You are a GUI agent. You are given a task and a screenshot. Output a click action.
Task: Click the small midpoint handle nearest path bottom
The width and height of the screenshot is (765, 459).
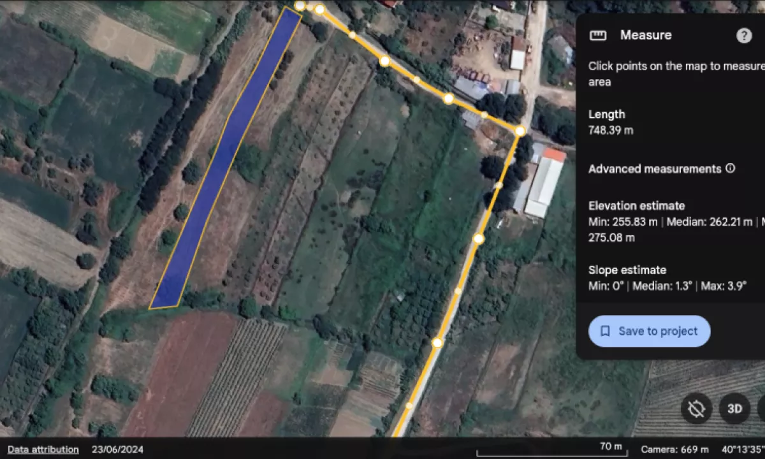409,405
